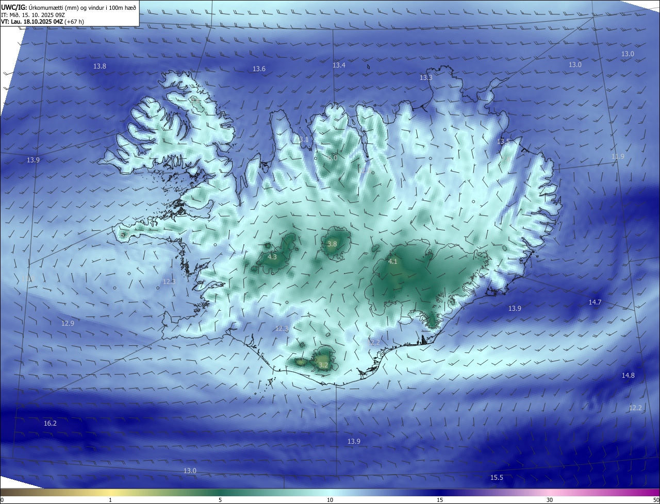Select the 13.6 value label on the map

[x=259, y=69]
